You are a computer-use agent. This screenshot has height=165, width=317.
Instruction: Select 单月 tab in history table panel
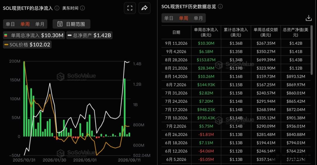(198, 18)
